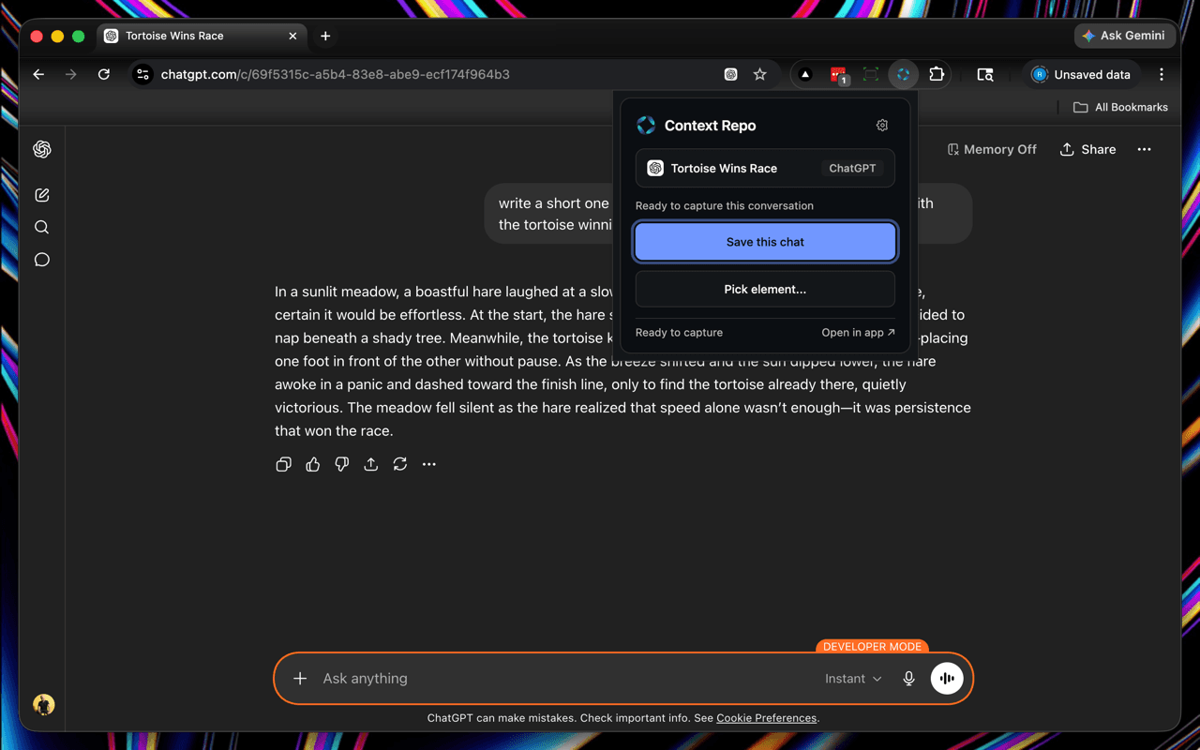The width and height of the screenshot is (1200, 750).
Task: Start voice mode with waveform button
Action: [x=947, y=678]
